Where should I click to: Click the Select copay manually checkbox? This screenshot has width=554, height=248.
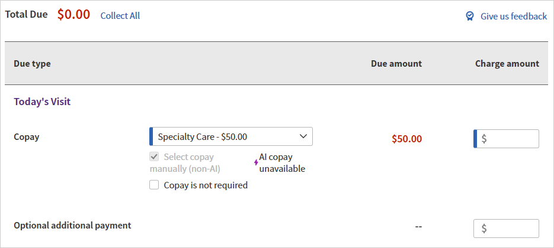click(154, 157)
